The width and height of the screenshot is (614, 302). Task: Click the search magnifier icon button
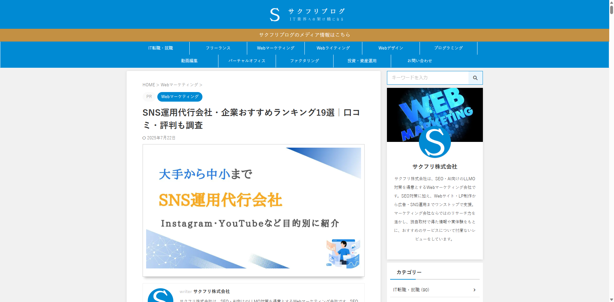coord(475,78)
